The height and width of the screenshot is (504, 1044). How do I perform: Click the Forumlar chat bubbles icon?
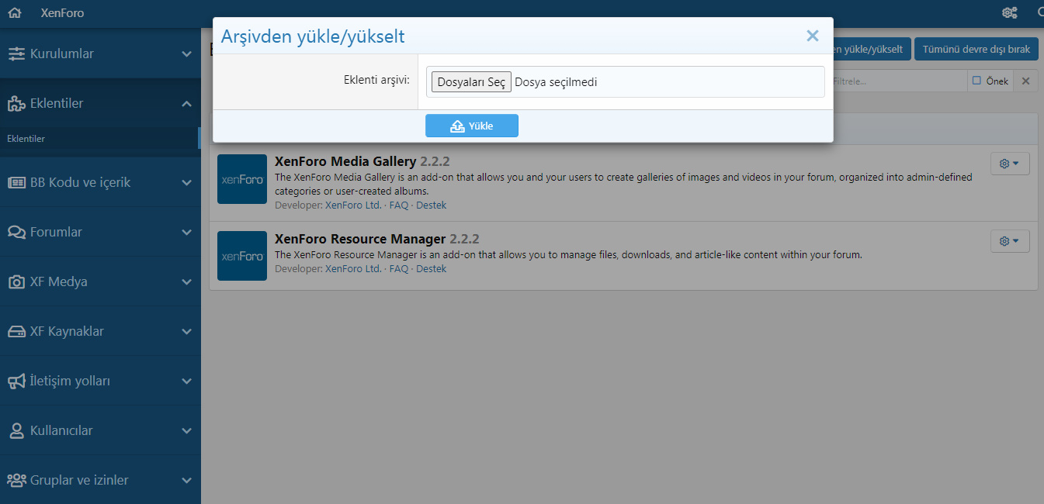tap(16, 233)
